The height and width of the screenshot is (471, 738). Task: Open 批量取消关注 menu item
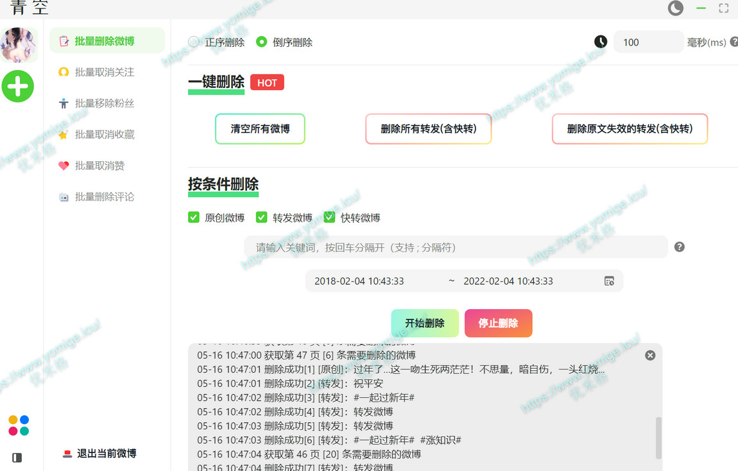104,72
